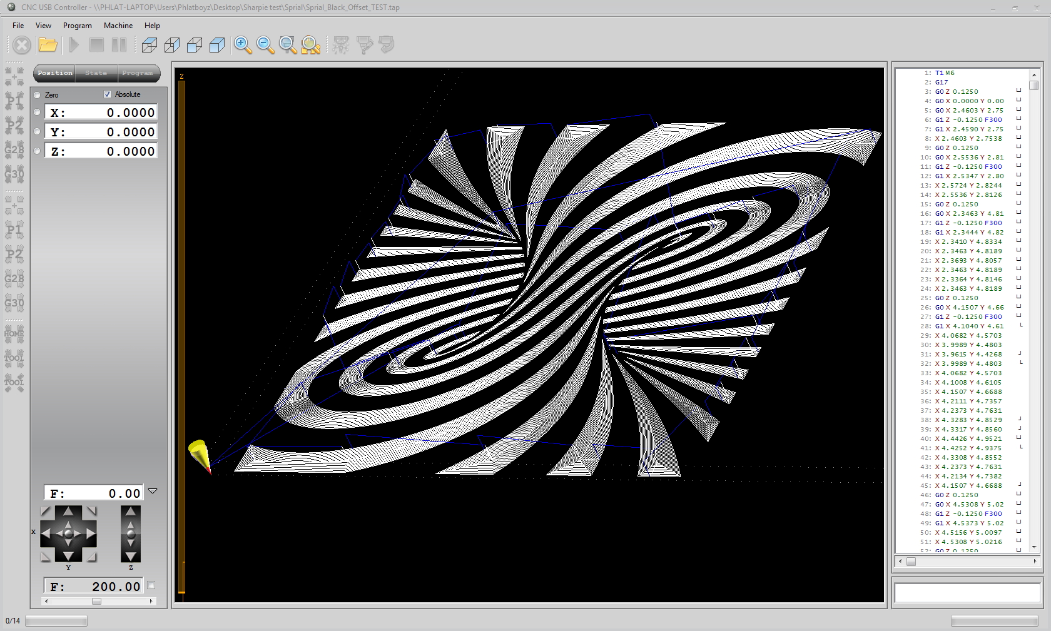
Task: Pause the program with the pause icon
Action: [119, 45]
